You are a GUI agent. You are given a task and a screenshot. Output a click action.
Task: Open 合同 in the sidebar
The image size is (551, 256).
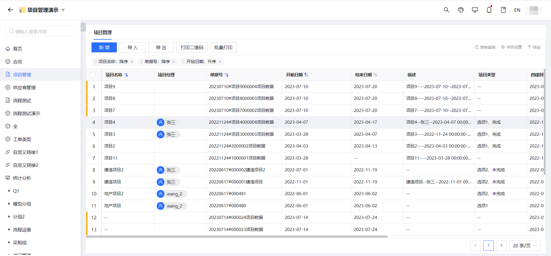click(17, 62)
